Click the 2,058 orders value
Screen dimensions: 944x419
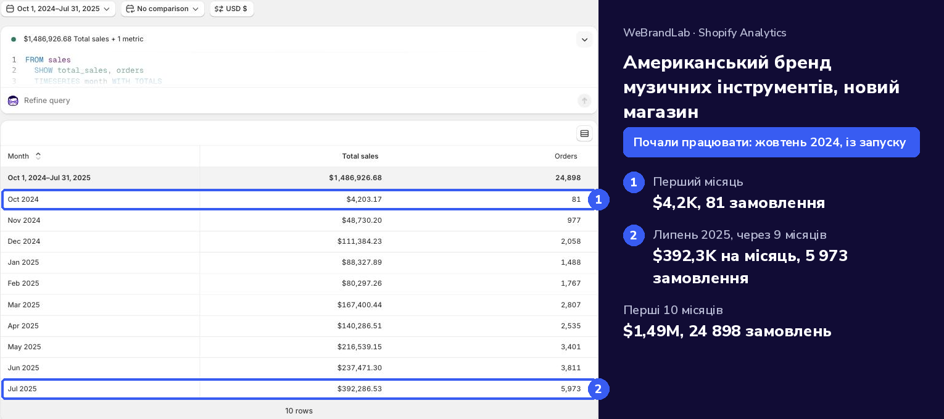[x=571, y=241]
